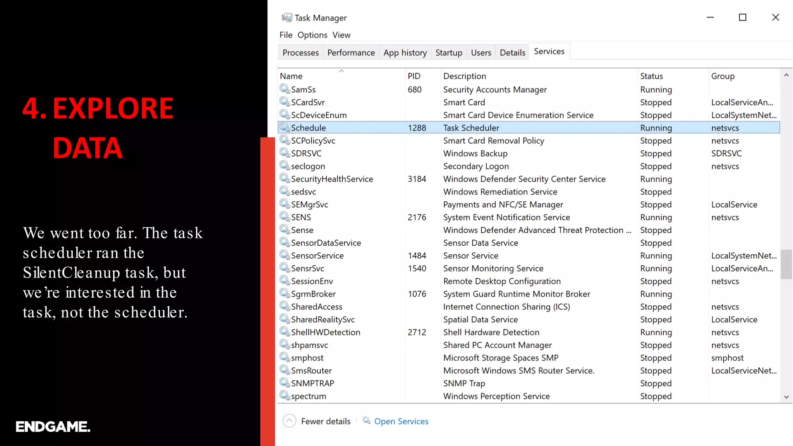This screenshot has width=793, height=446.
Task: Sort by Status column header
Action: coord(651,76)
